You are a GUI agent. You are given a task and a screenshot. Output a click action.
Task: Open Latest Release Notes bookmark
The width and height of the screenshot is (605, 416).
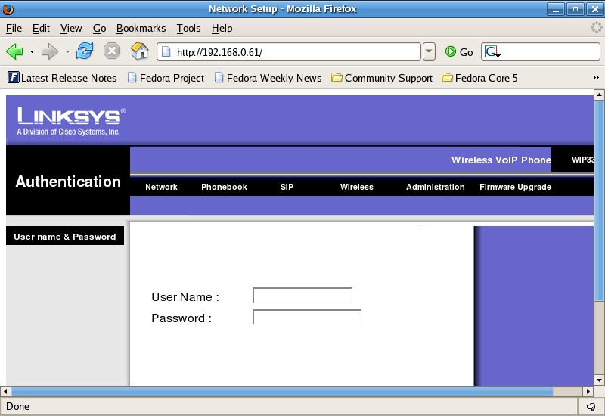point(62,78)
